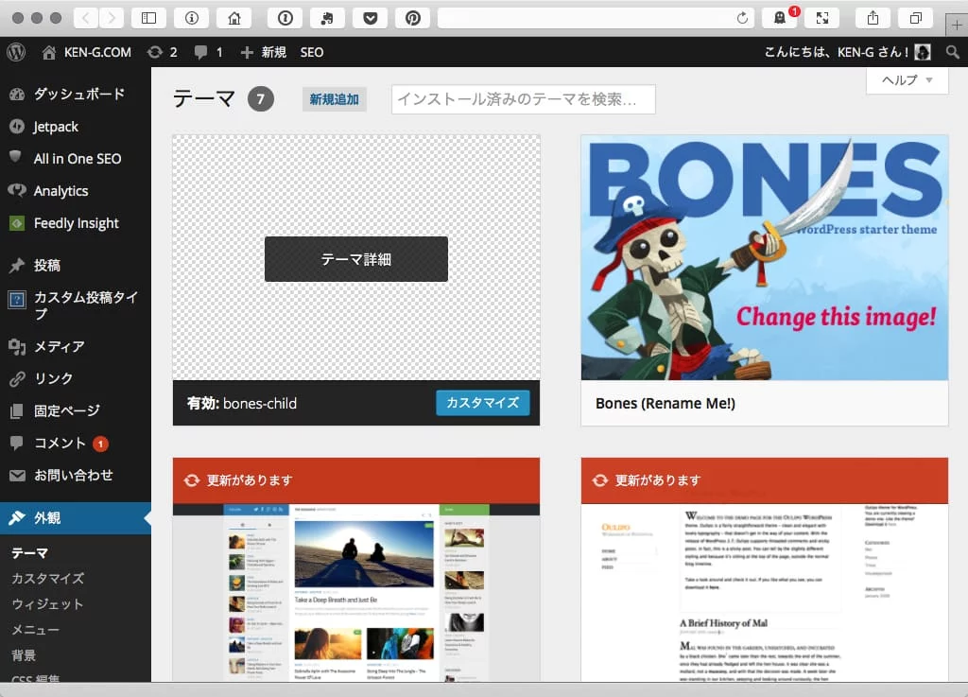The height and width of the screenshot is (697, 968).
Task: Click update notice on the magazine theme
Action: point(356,480)
